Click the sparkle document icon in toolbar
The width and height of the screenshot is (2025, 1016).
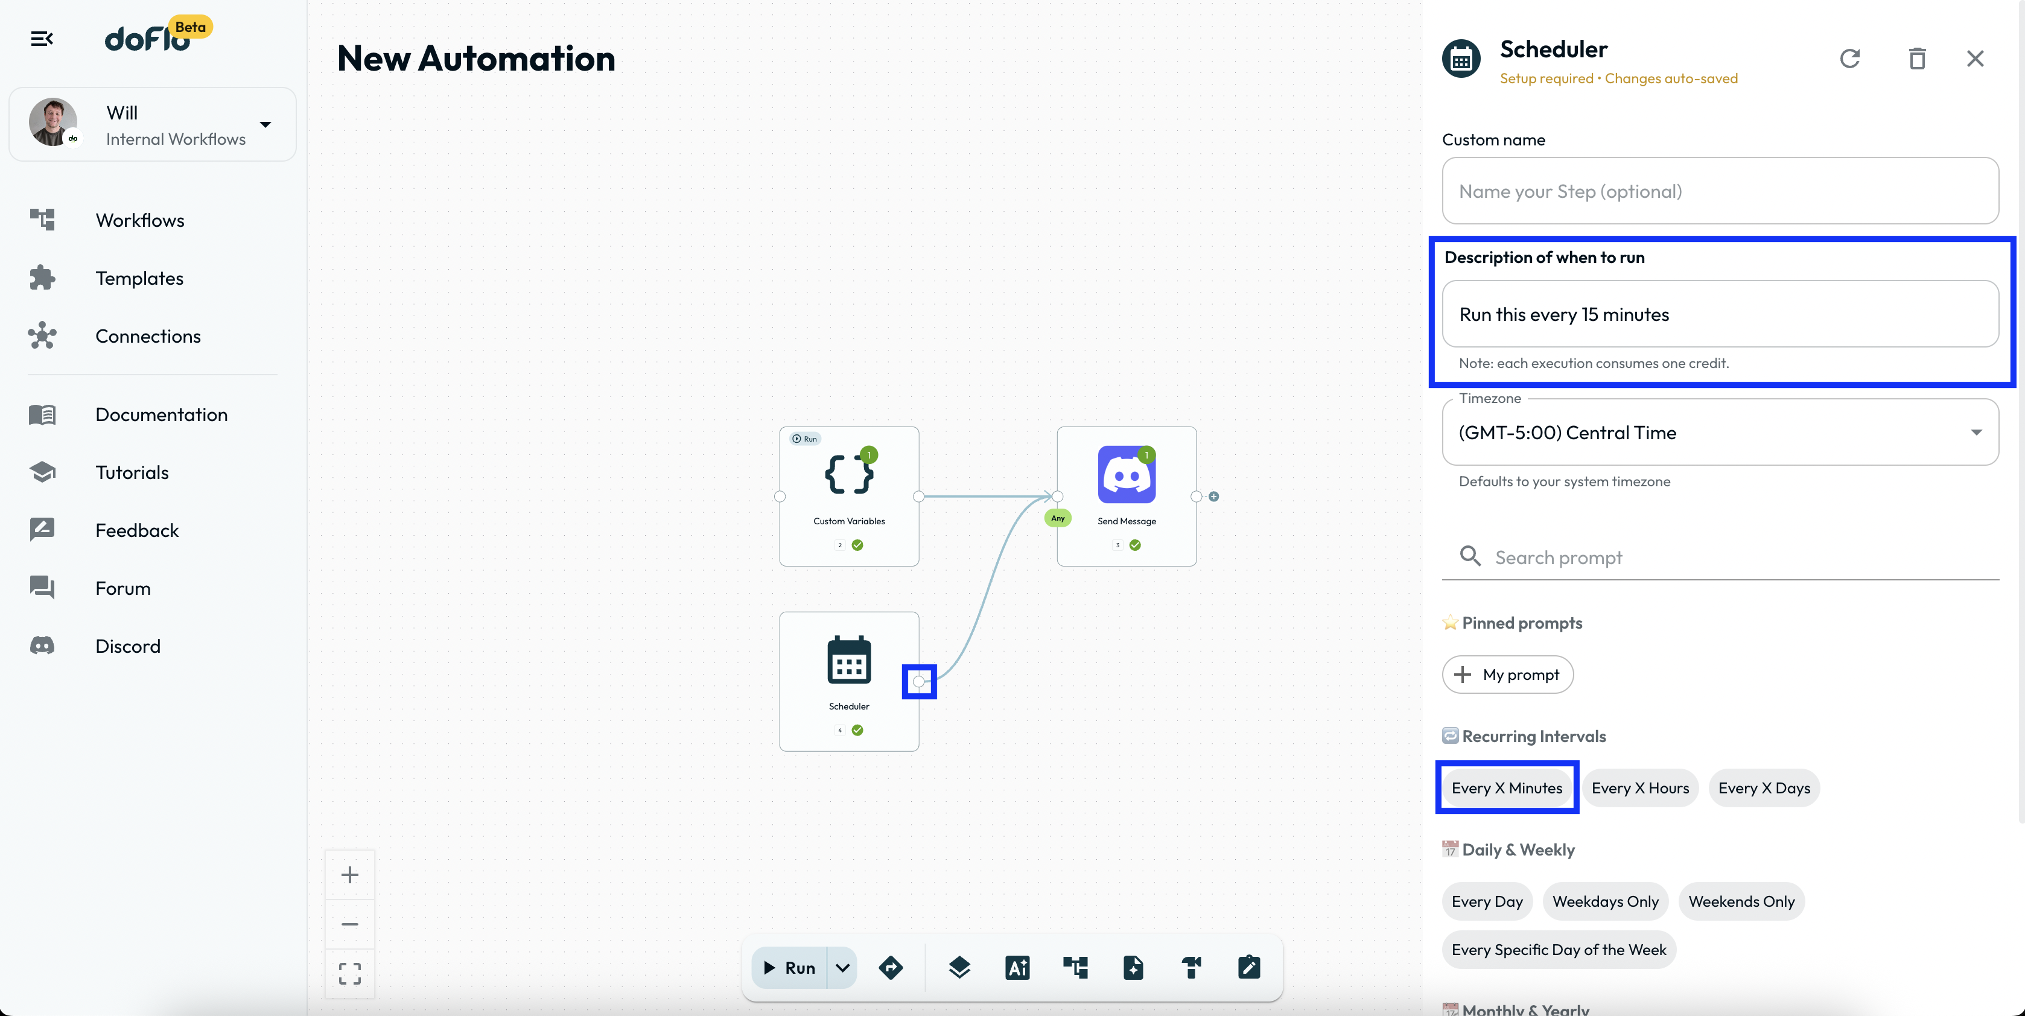(1133, 967)
